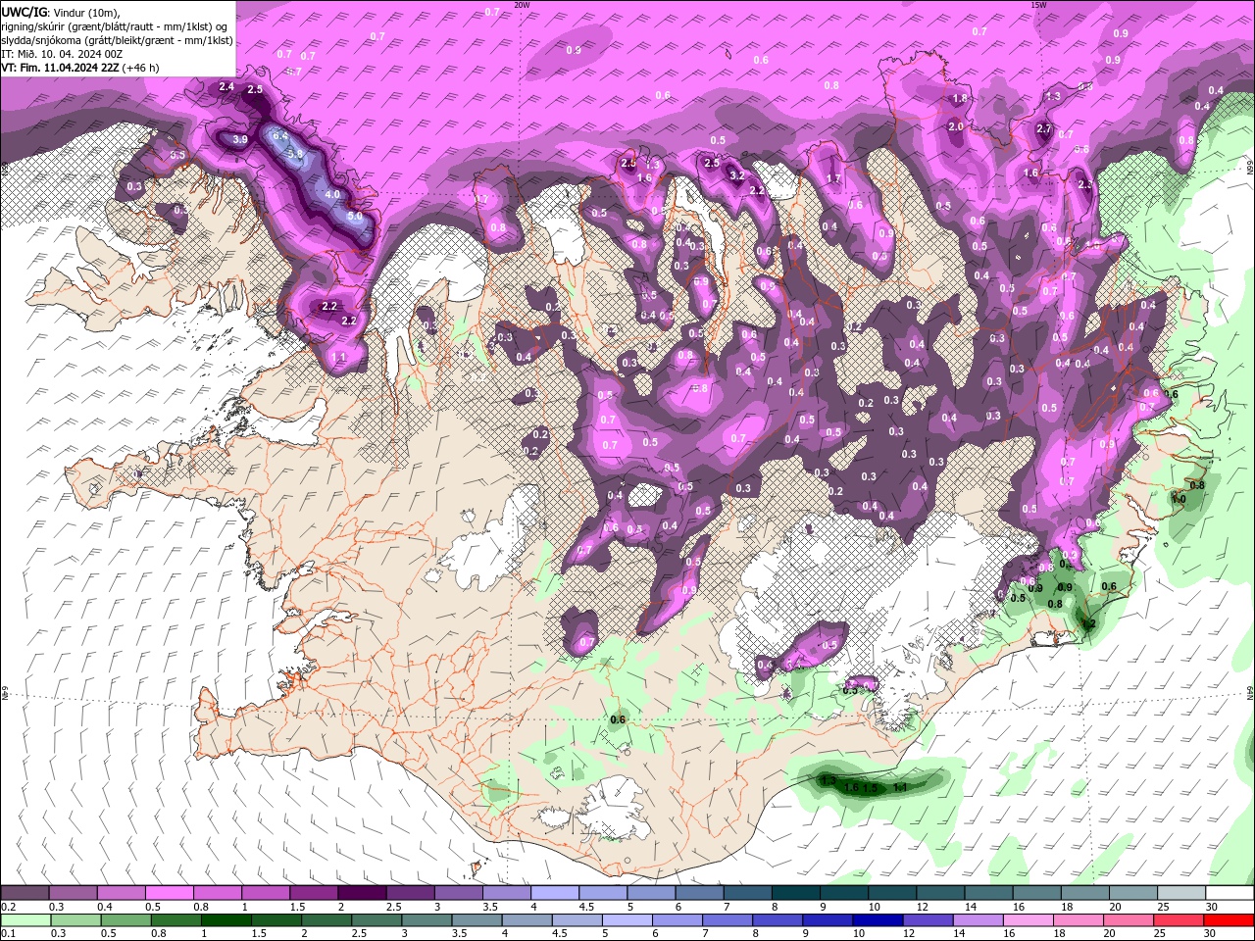Screen dimensions: 1255x941
Task: Click the 20W longitude label
Action: pyautogui.click(x=522, y=5)
